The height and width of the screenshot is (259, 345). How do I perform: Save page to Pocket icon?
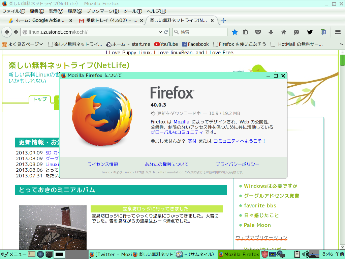[x=258, y=32]
